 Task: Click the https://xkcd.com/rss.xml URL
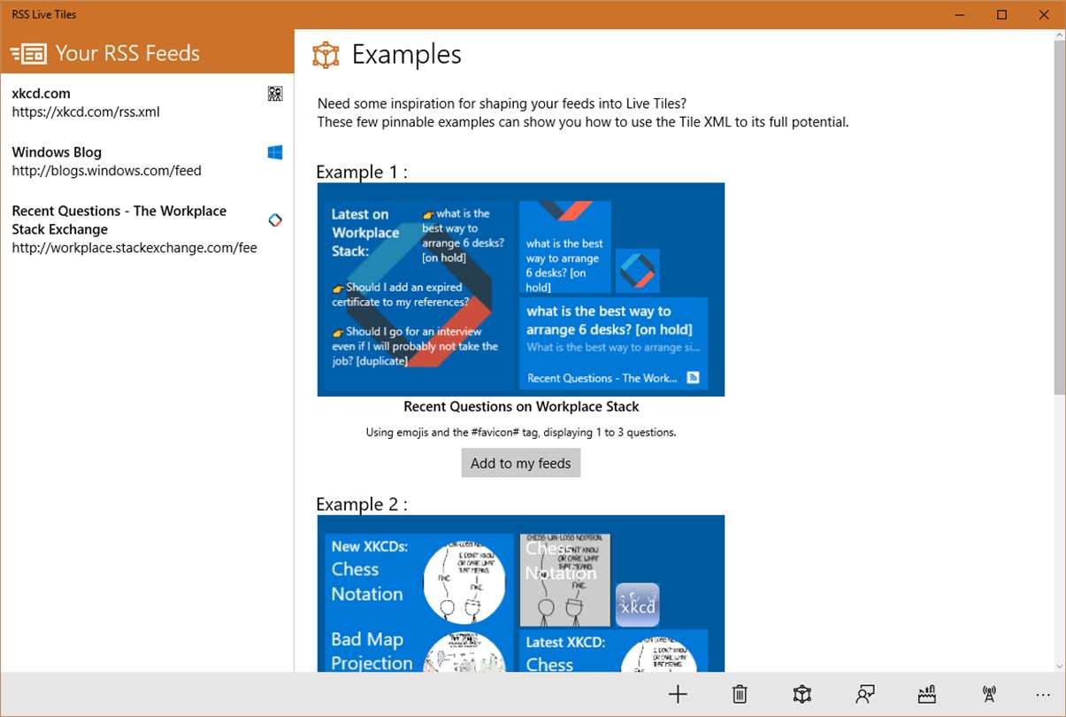[86, 112]
